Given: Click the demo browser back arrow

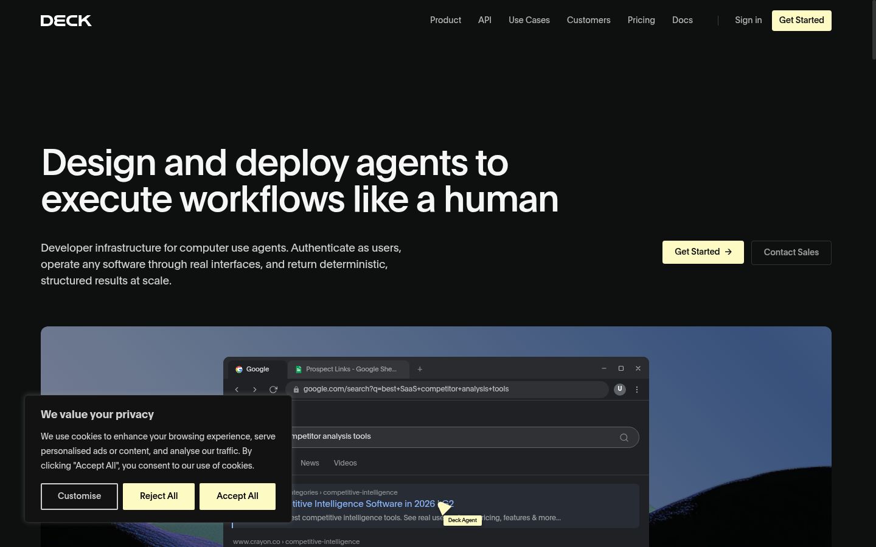Looking at the screenshot, I should 237,390.
